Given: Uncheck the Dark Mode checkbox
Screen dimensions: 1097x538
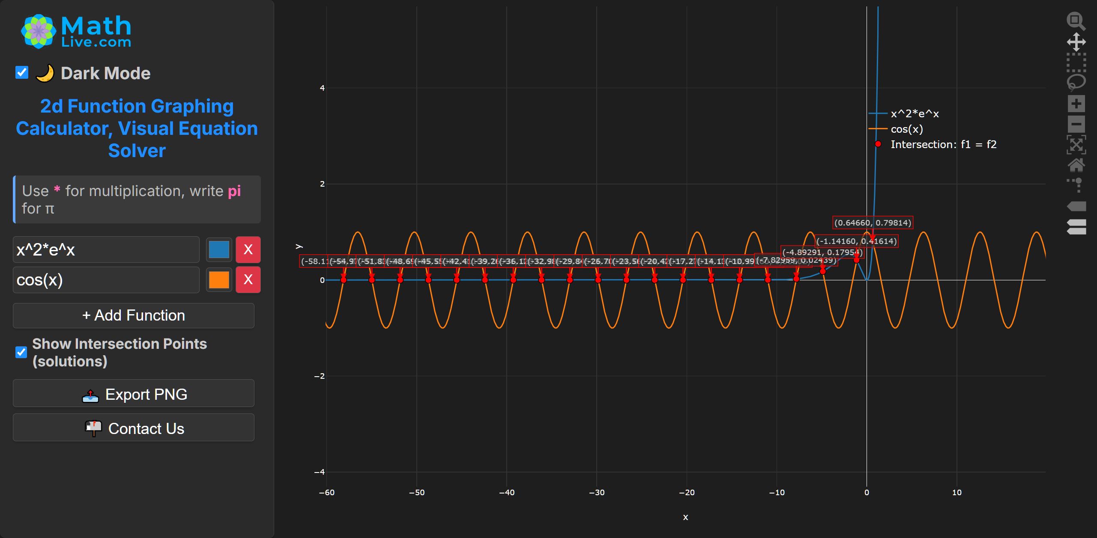Looking at the screenshot, I should [x=22, y=73].
